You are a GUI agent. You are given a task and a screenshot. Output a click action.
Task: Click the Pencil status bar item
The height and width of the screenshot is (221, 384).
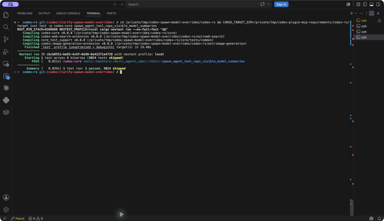[x=18, y=218]
